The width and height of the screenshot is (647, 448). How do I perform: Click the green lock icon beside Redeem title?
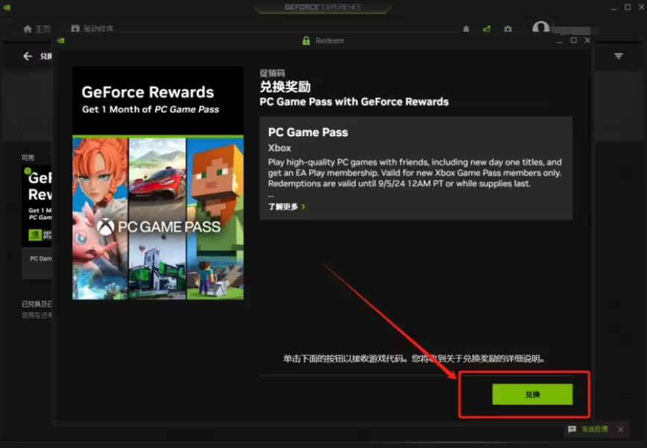(306, 40)
